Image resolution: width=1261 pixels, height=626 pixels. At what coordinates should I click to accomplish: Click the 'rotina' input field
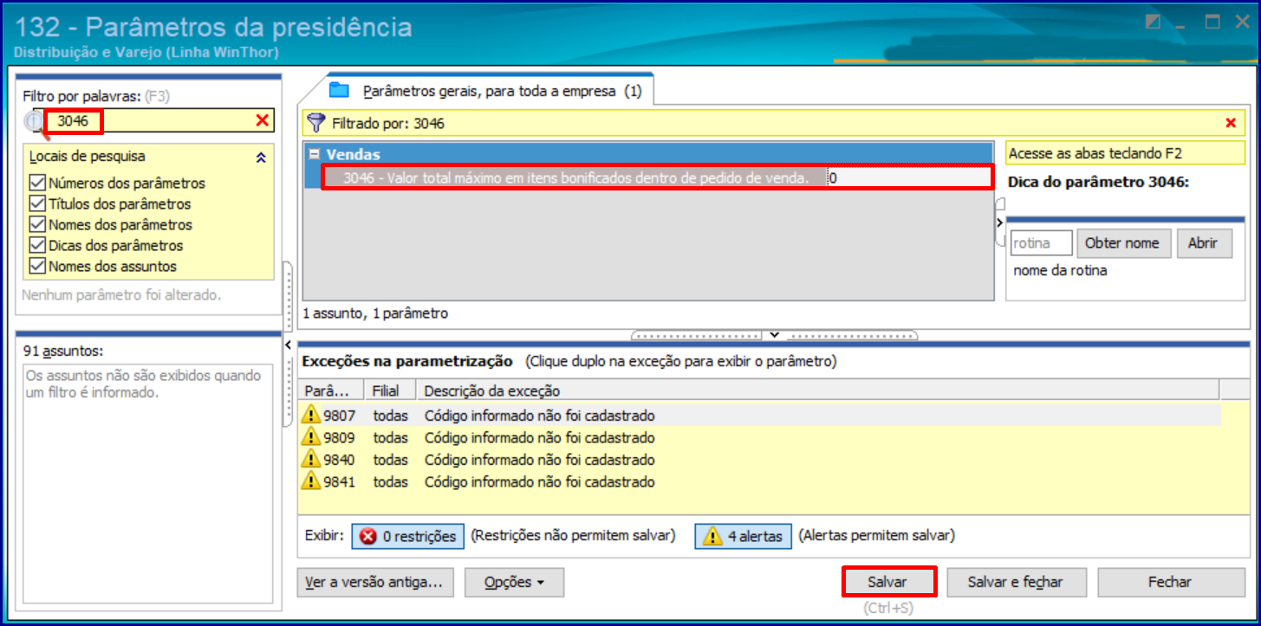[x=1042, y=243]
